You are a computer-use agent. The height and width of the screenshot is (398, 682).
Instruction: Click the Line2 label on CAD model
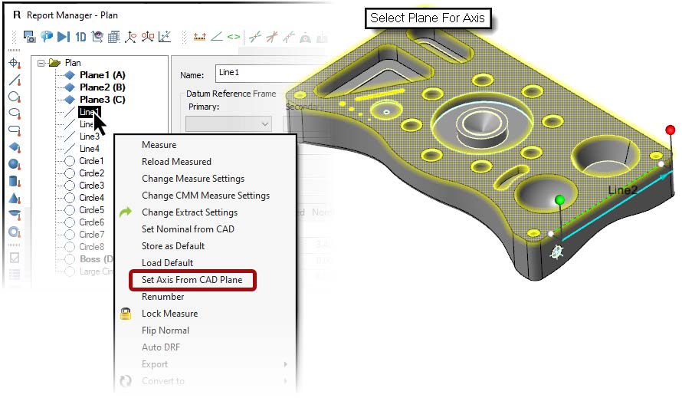(x=622, y=190)
